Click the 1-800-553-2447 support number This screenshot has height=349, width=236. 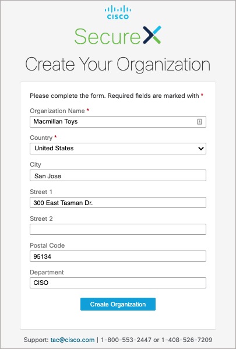click(126, 340)
